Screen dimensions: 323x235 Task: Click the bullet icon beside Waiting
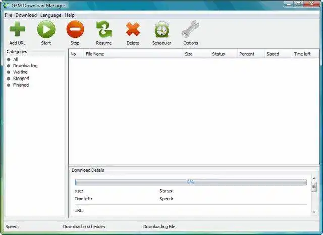pyautogui.click(x=9, y=72)
